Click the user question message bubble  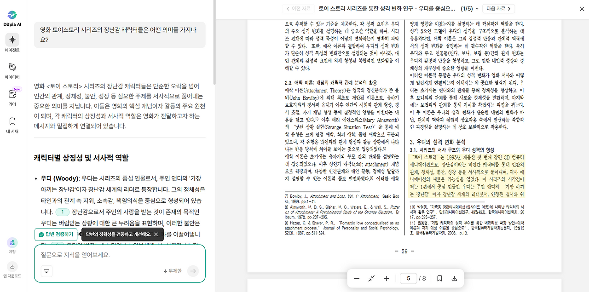[x=120, y=34]
